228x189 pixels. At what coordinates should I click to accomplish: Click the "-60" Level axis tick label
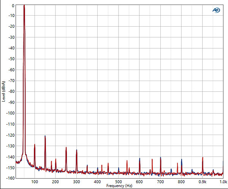pos(12,70)
